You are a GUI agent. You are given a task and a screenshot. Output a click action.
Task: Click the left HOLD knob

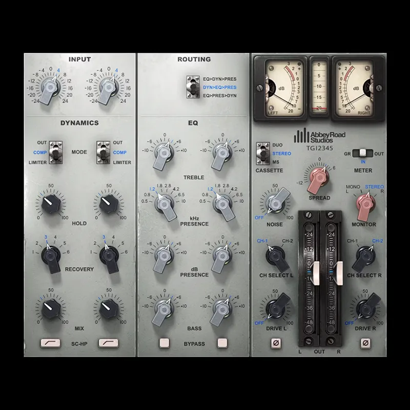click(x=51, y=203)
